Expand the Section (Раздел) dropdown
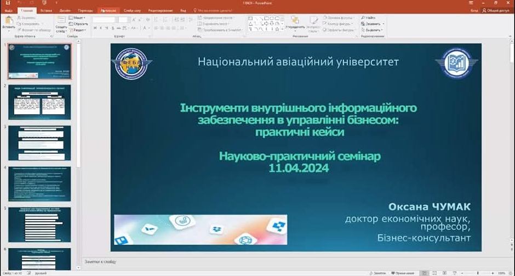The height and width of the screenshot is (276, 515). coord(78,30)
